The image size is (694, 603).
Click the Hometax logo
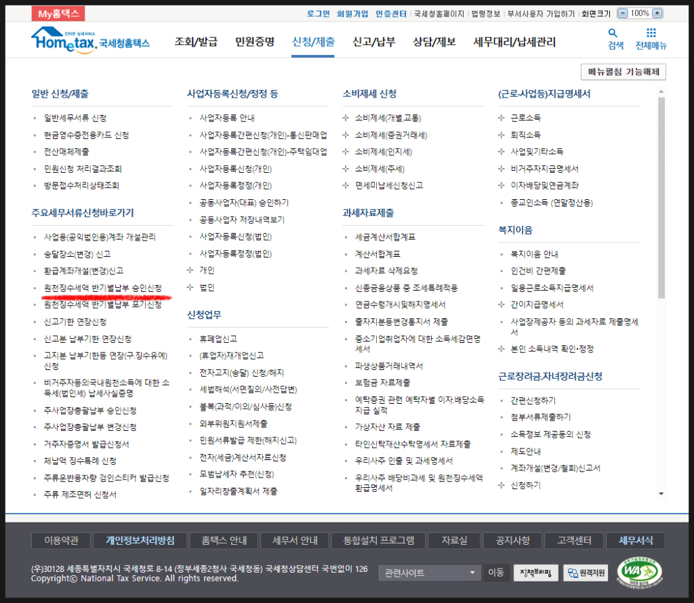[x=89, y=39]
